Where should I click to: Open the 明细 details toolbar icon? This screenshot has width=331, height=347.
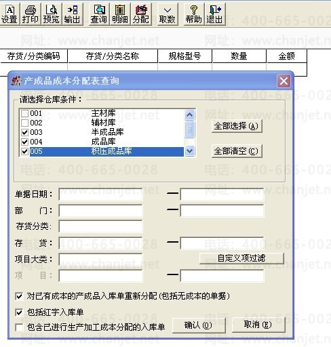click(120, 14)
